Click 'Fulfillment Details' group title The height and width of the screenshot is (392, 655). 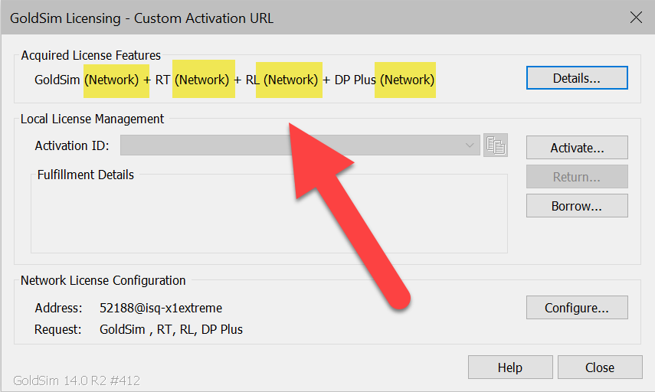click(x=86, y=175)
